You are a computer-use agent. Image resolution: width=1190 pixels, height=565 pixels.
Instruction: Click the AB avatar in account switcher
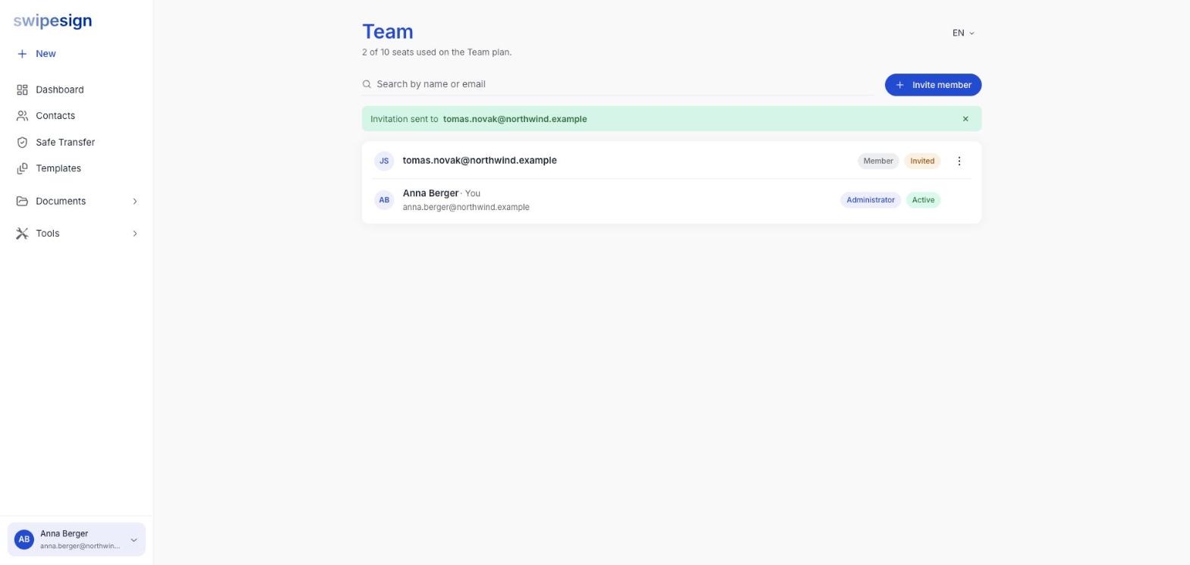coord(24,540)
